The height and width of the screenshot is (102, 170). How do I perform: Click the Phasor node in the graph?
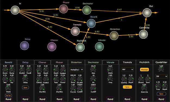tap(64, 9)
